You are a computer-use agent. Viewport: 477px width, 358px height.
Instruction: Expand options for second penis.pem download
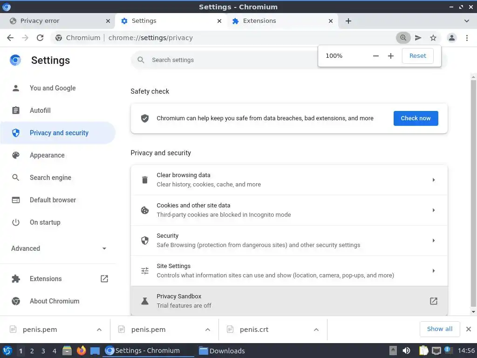tap(208, 330)
